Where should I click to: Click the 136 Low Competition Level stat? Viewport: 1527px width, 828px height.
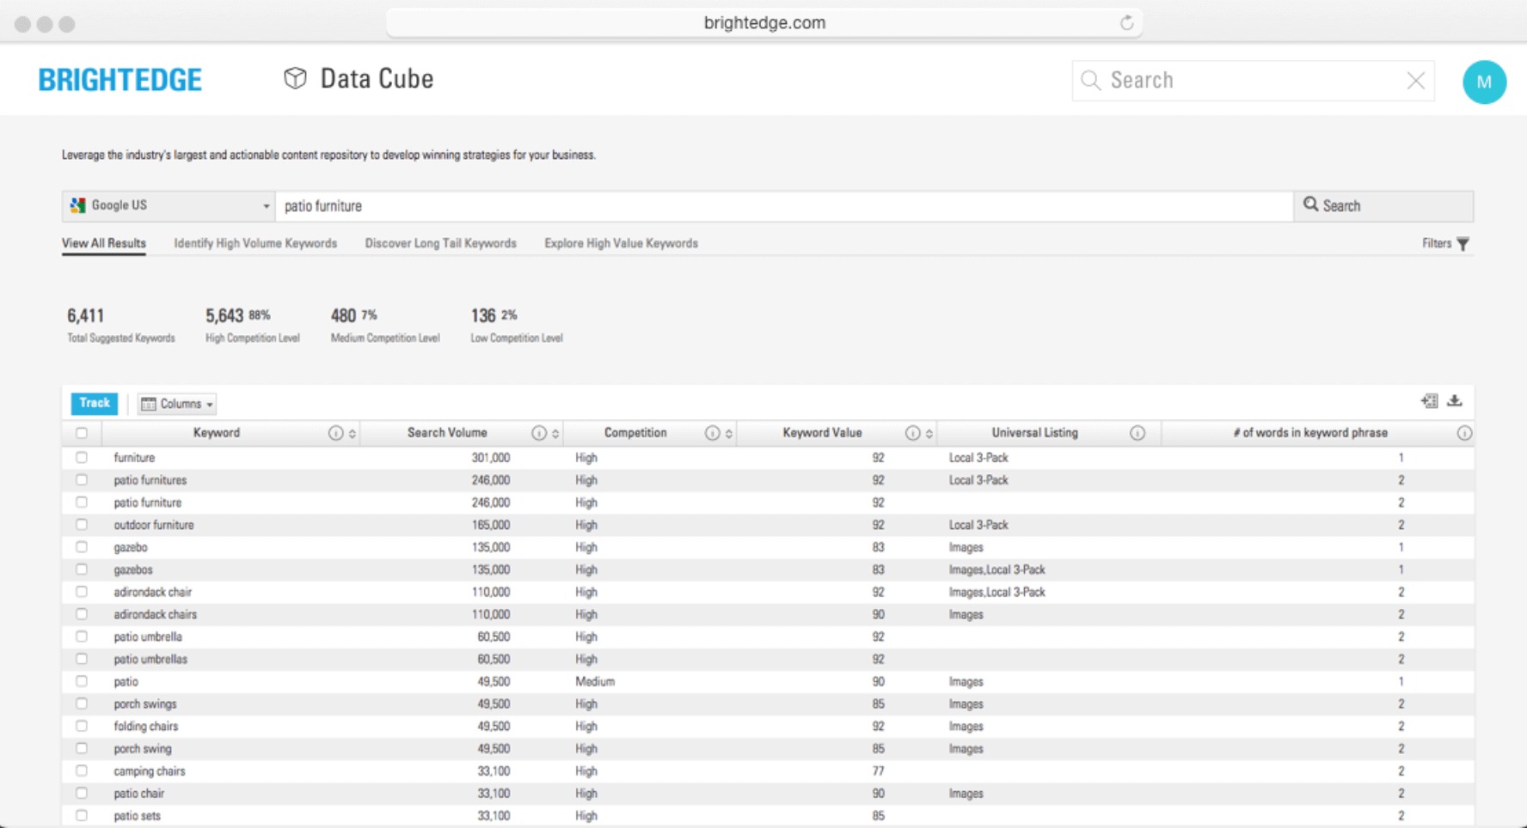(517, 326)
